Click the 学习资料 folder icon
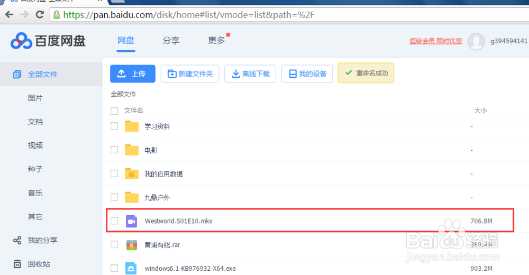This screenshot has width=529, height=275. [132, 126]
